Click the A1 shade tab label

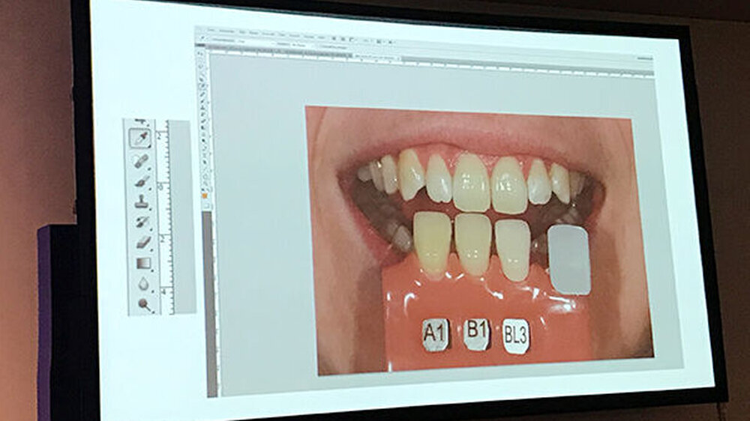pos(436,334)
